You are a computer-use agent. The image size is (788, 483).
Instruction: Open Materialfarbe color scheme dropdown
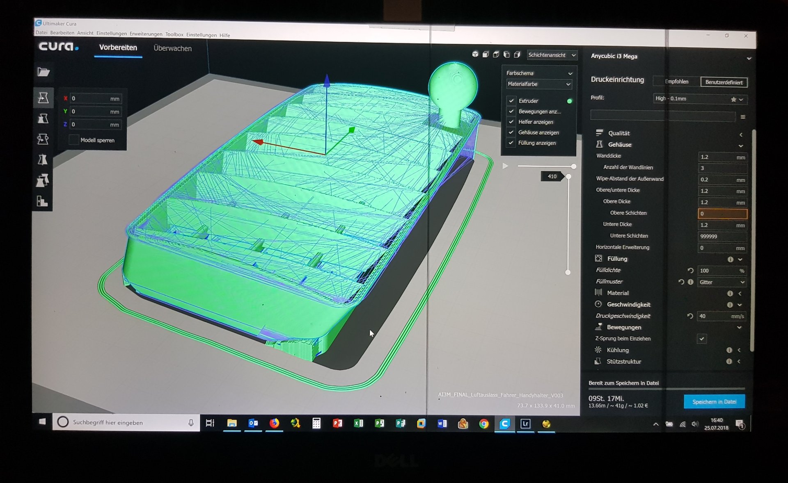[x=539, y=84]
